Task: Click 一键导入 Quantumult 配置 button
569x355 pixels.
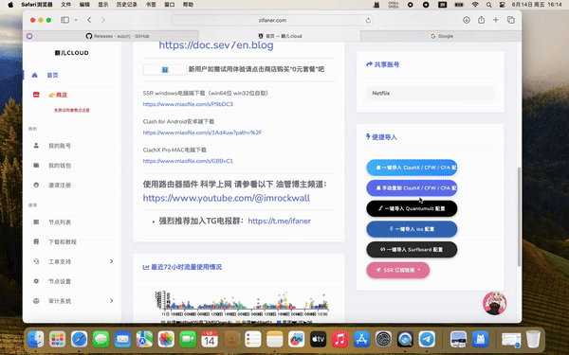Action: (x=412, y=208)
